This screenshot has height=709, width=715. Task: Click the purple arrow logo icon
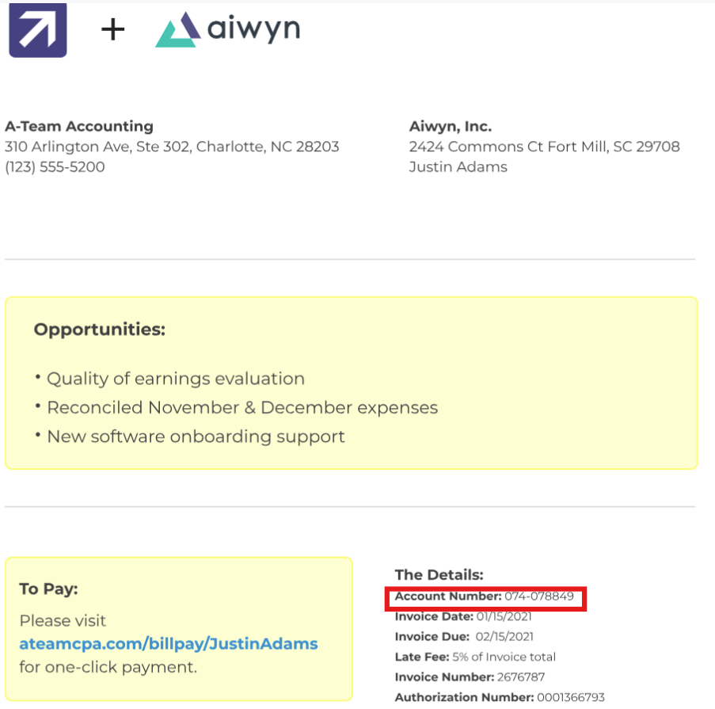coord(38,30)
